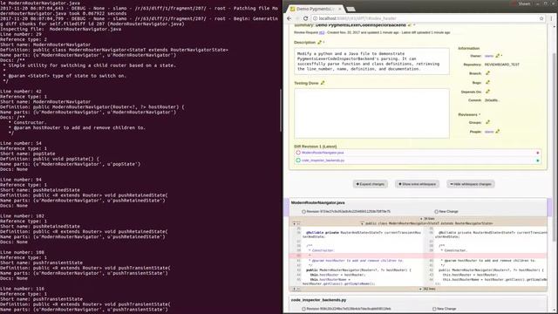Click the Hide whitespace changes button
558x314 pixels.
[x=471, y=184]
